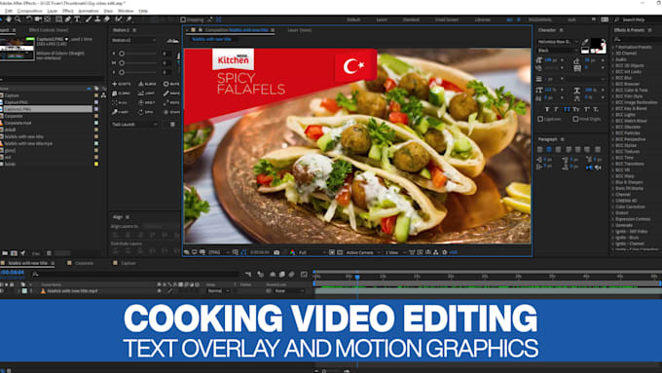This screenshot has width=662, height=373.
Task: Click the show channel color icon
Action: point(292,252)
